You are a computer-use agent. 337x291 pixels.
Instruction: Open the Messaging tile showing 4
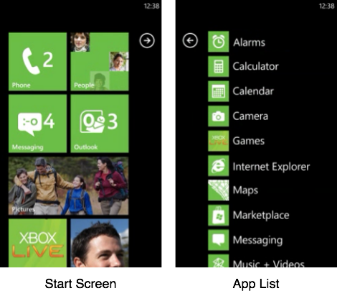click(x=37, y=124)
